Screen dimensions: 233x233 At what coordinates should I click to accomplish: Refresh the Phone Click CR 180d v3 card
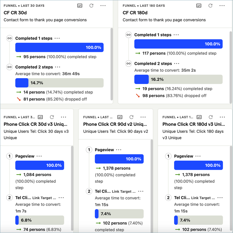[x=211, y=117]
